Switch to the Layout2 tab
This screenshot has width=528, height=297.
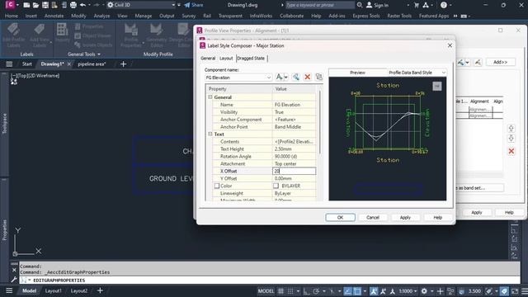(x=79, y=290)
